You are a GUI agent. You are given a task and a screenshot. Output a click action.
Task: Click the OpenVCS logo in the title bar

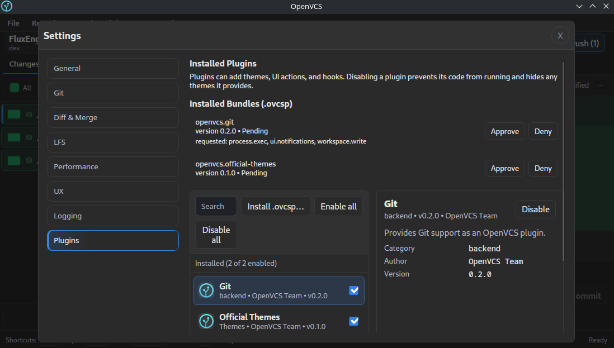click(7, 6)
